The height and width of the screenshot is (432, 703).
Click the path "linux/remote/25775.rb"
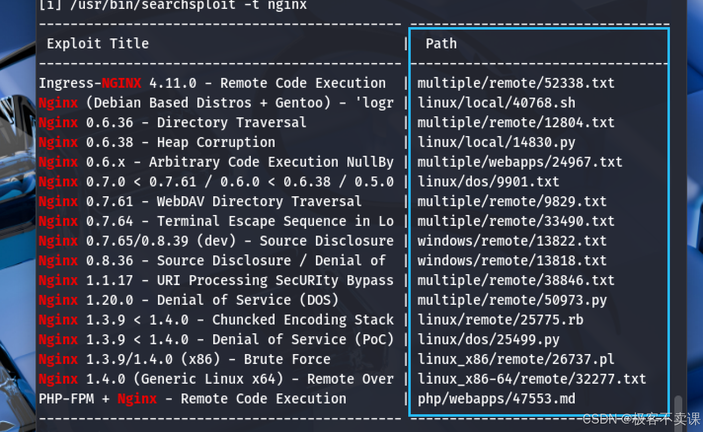tap(500, 320)
